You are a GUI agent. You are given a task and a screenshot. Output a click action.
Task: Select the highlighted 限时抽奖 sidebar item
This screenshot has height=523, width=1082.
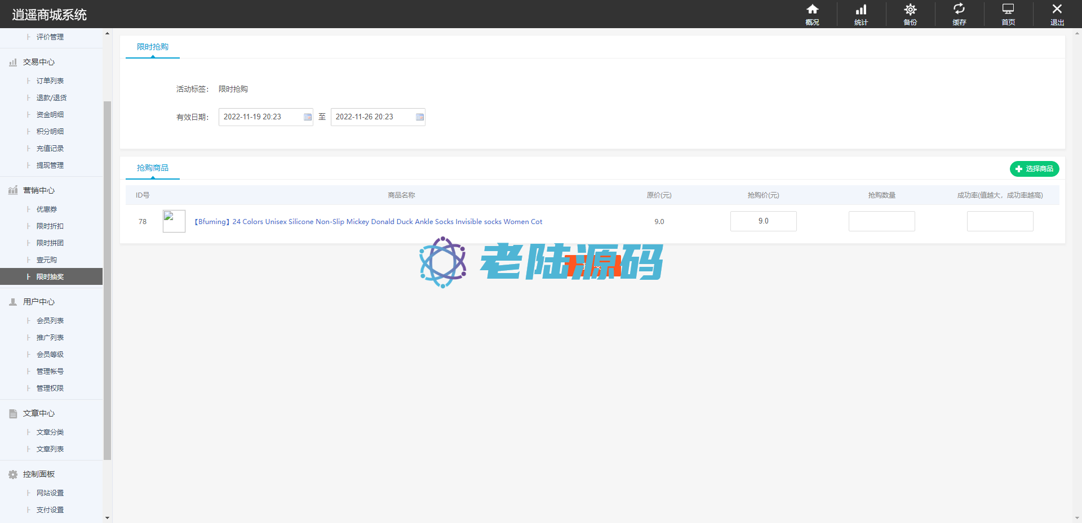[x=51, y=276]
